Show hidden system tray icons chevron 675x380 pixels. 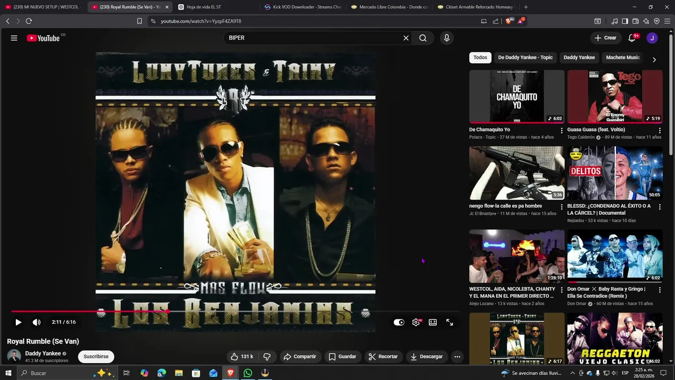coord(573,373)
